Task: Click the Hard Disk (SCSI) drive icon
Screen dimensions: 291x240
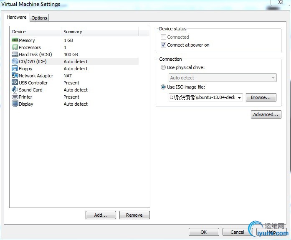Action: coord(15,54)
